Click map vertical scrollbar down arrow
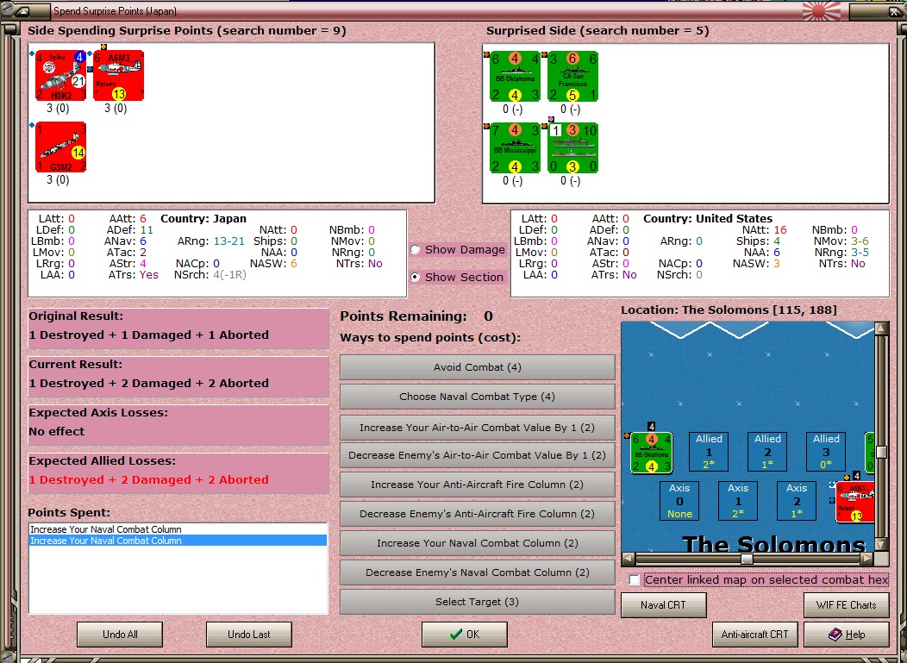This screenshot has width=907, height=663. tap(881, 544)
